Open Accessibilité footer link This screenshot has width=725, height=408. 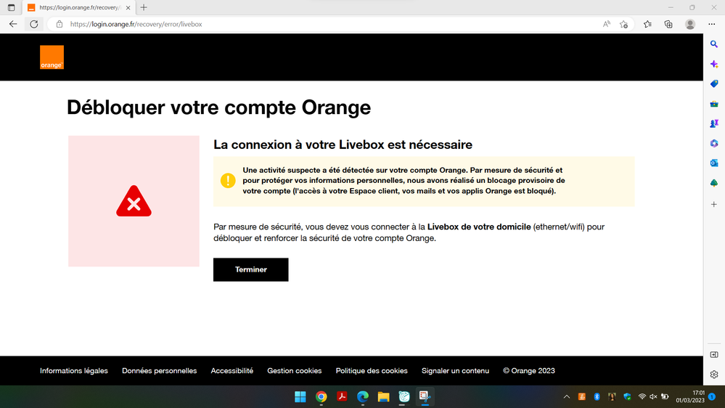232,370
